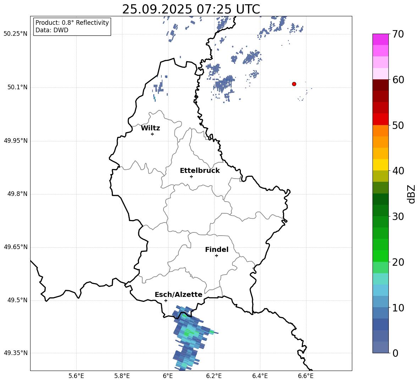Click the radar echo patch north of Wiltz
The width and height of the screenshot is (420, 383).
point(160,87)
